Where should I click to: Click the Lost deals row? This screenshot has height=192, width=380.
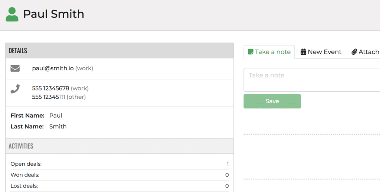point(119,186)
